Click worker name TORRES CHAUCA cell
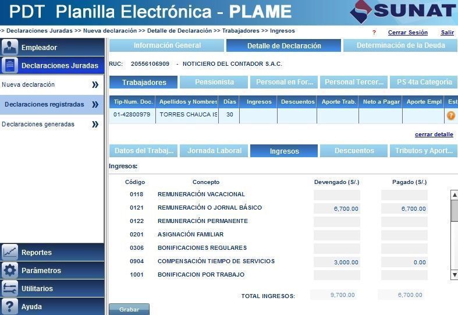 pos(187,116)
